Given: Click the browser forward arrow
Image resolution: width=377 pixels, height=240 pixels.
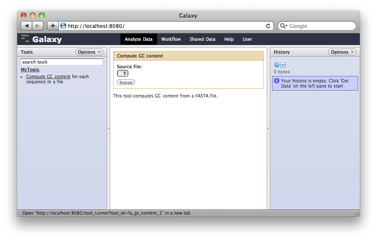Looking at the screenshot, I should click(x=37, y=26).
